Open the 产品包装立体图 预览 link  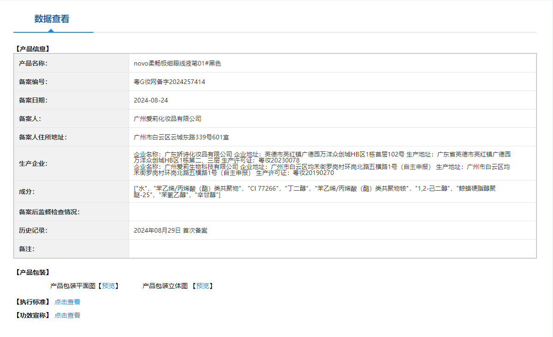pyautogui.click(x=202, y=286)
